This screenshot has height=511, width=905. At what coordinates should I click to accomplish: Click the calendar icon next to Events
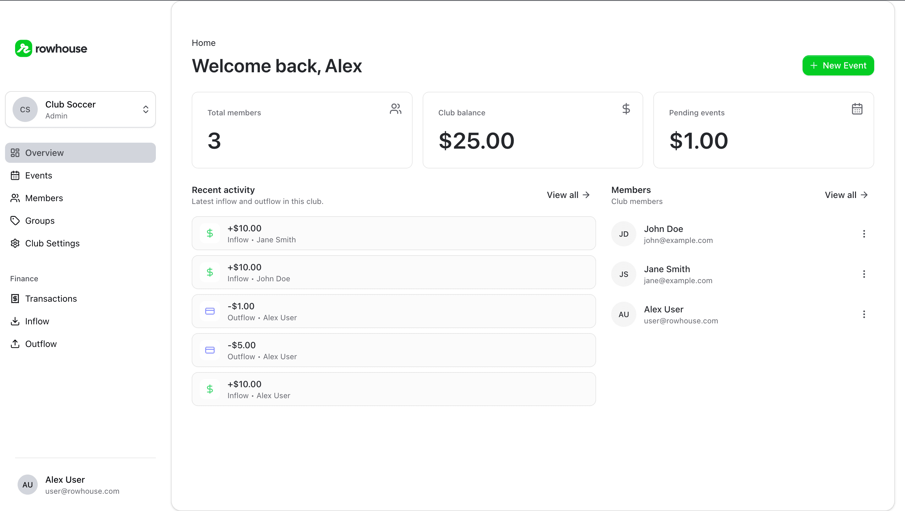pyautogui.click(x=15, y=175)
